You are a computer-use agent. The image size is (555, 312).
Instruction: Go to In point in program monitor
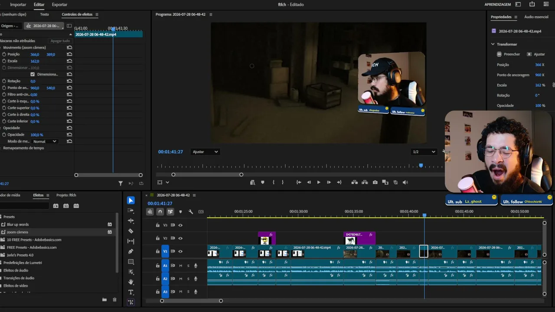coord(299,182)
